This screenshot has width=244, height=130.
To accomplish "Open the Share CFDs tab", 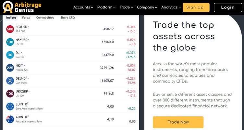I will pos(68,18).
